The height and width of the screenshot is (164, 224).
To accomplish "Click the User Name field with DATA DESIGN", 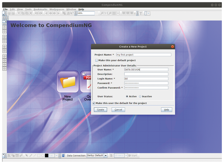I will (146, 69).
